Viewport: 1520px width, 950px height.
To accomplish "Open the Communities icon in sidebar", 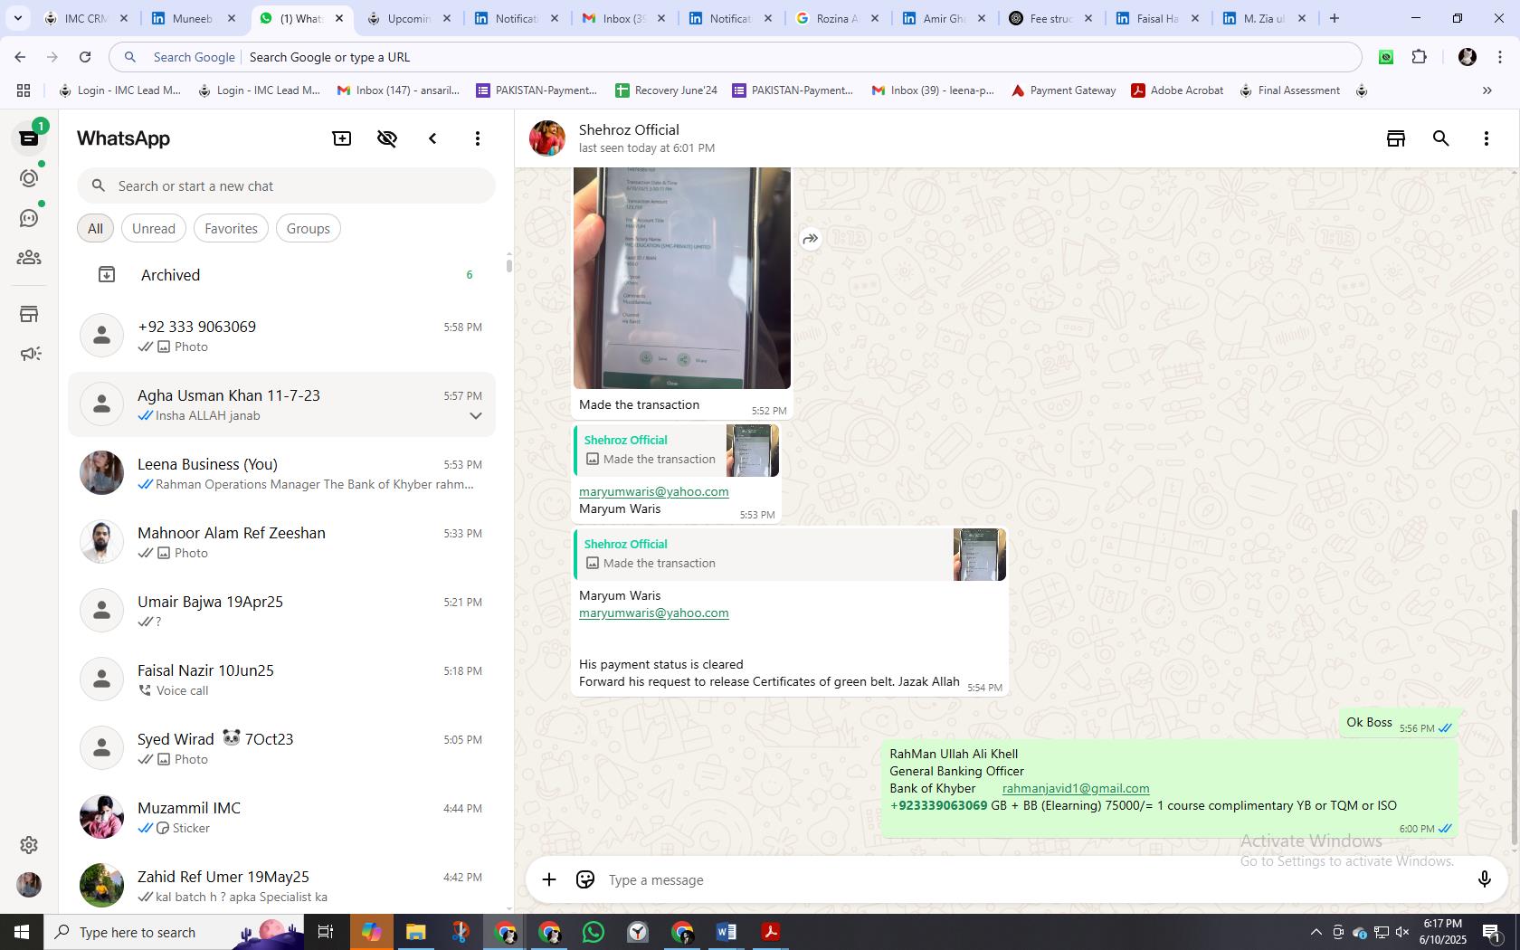I will (x=29, y=258).
